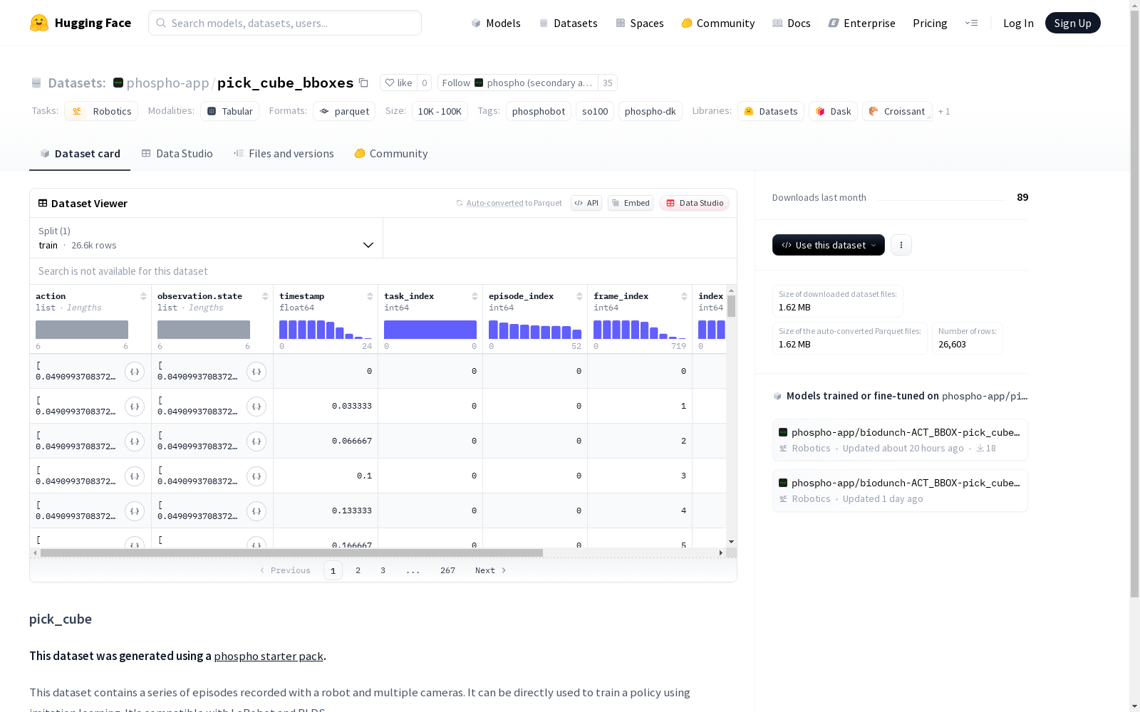Open Docs in the top navigation
1140x712 pixels.
(792, 23)
